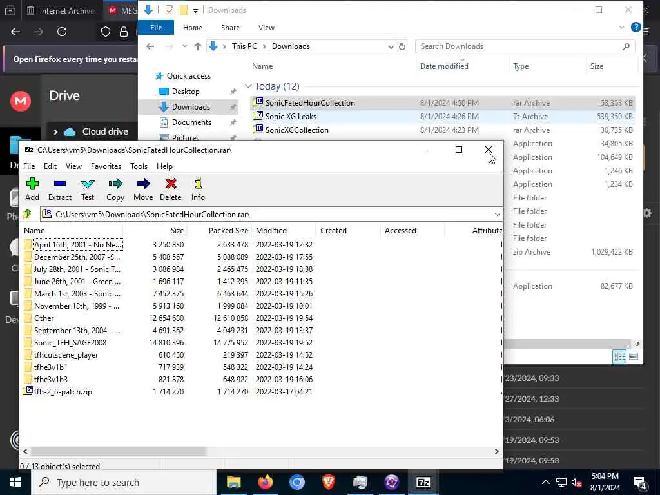
Task: Open the Edit menu in 7-Zip
Action: click(x=50, y=166)
